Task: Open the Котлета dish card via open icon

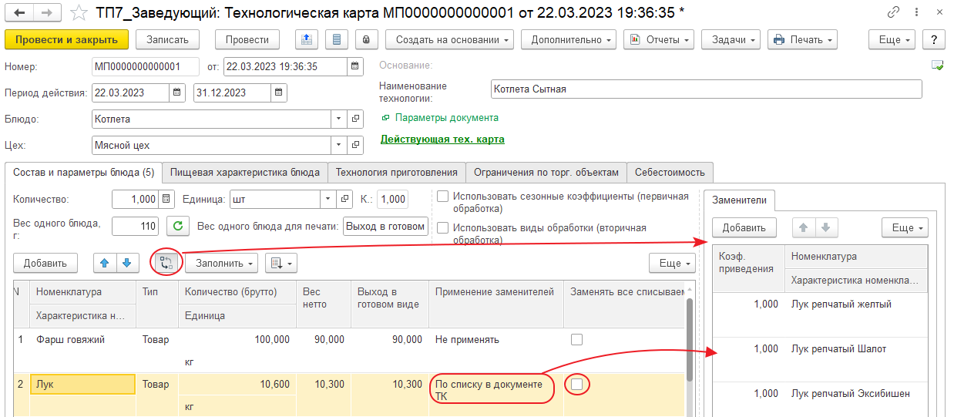Action: coord(355,119)
